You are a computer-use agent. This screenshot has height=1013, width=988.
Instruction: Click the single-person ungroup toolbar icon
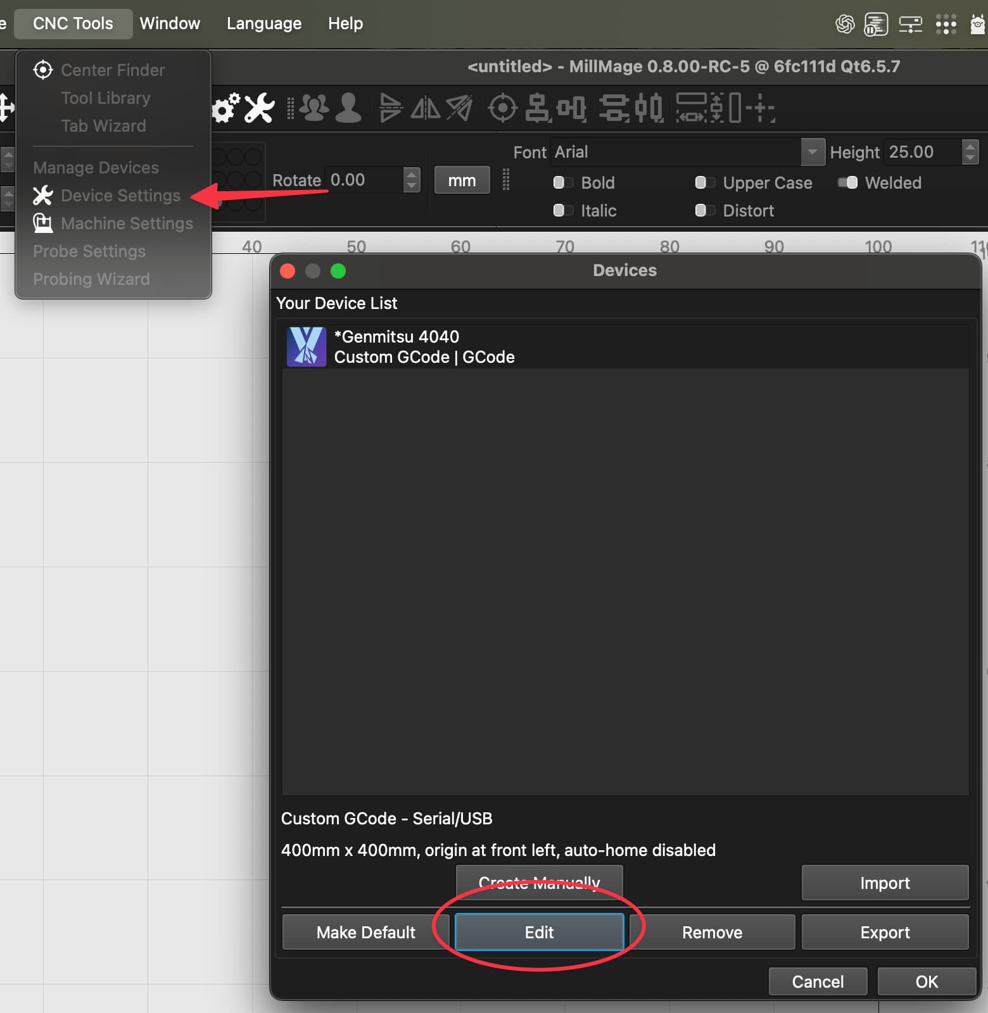coord(348,108)
